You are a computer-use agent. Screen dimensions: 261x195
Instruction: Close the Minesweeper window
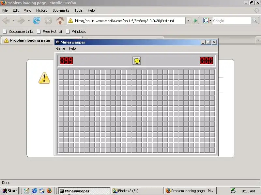coord(214,42)
